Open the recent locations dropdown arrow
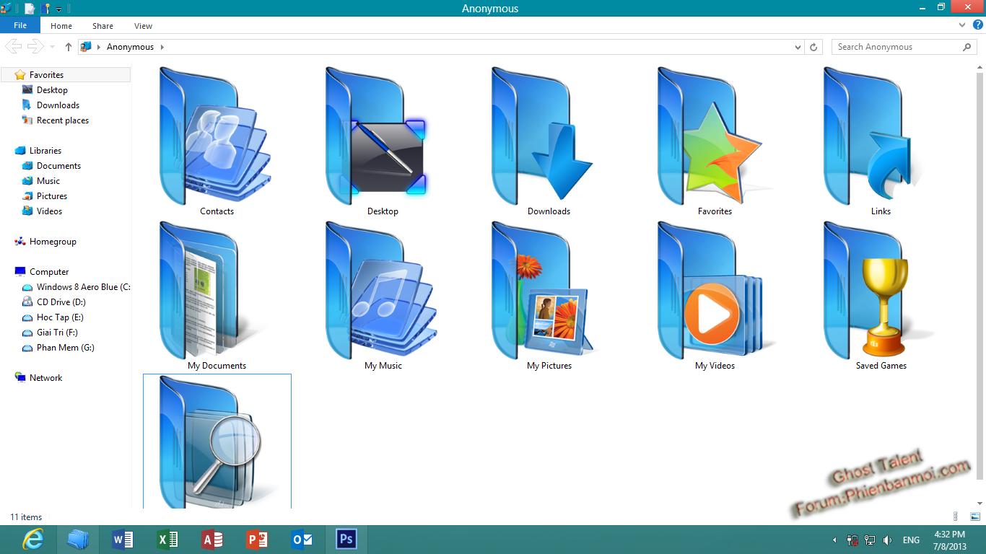986x554 pixels. [x=52, y=47]
